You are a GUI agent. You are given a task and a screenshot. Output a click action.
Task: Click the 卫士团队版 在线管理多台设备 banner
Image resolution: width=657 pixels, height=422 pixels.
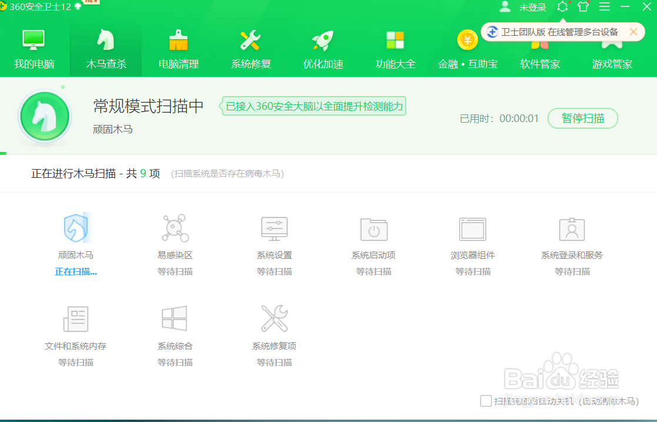(563, 32)
